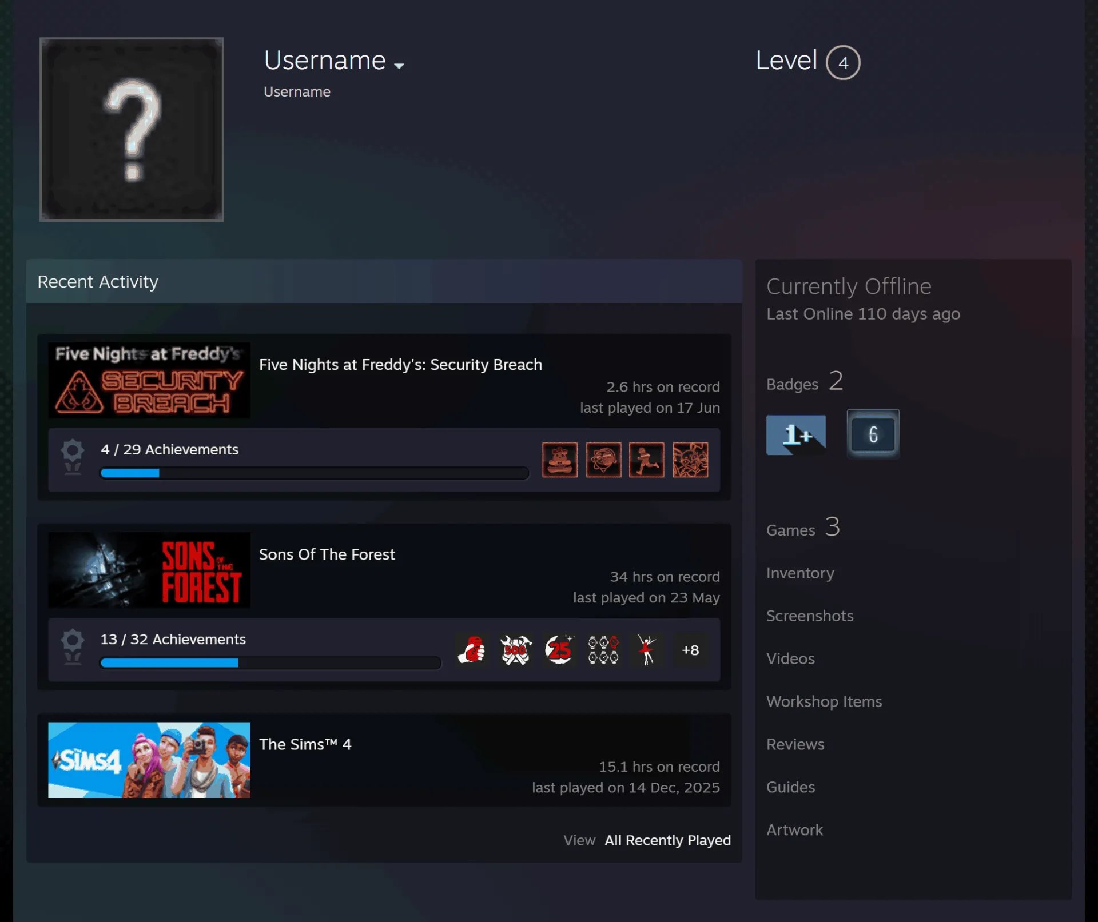Open The Sims 4 game banner

(x=149, y=760)
